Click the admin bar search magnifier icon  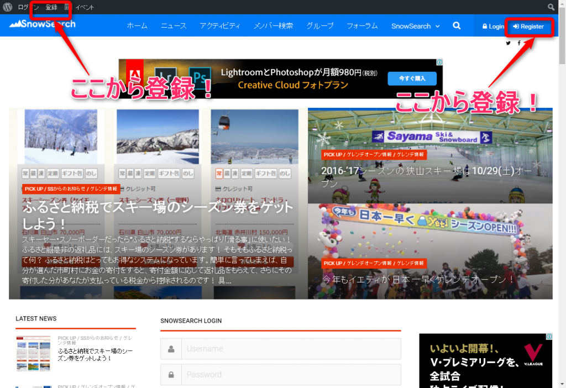(551, 7)
